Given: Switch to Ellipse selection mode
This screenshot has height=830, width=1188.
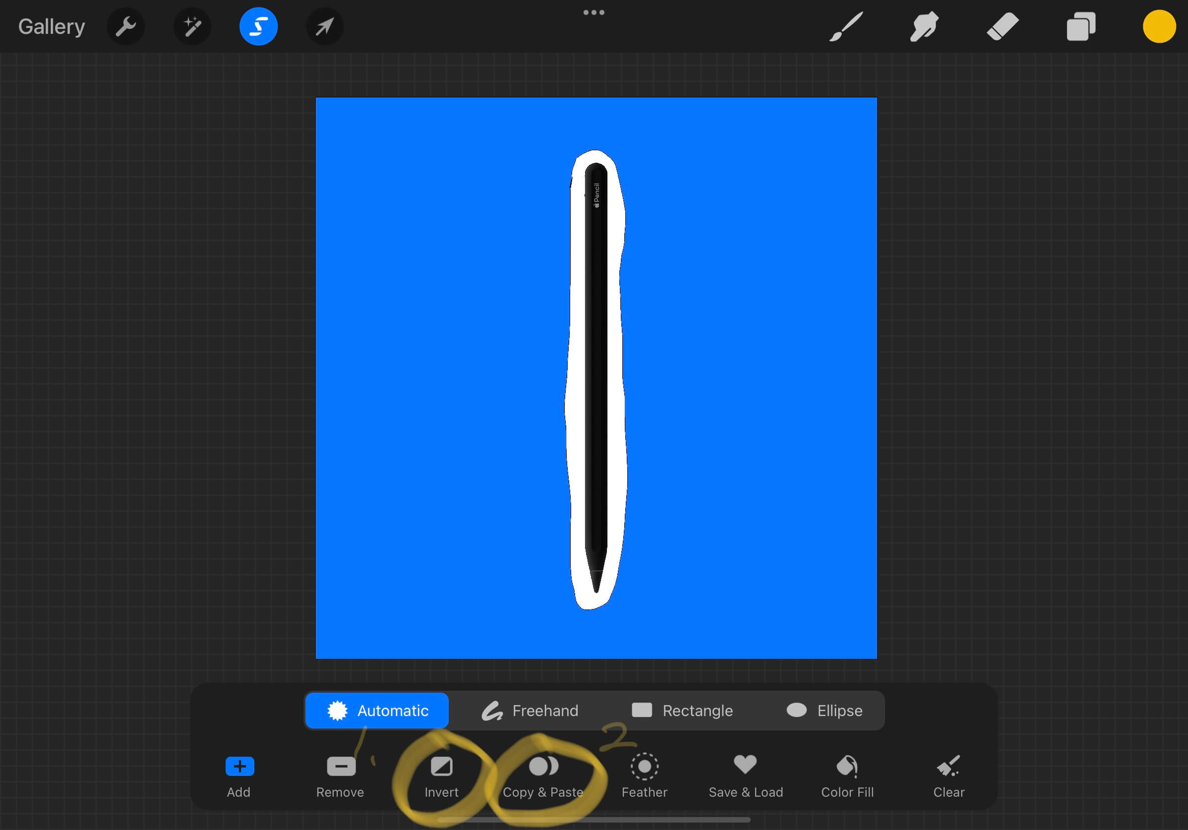Looking at the screenshot, I should tap(823, 710).
